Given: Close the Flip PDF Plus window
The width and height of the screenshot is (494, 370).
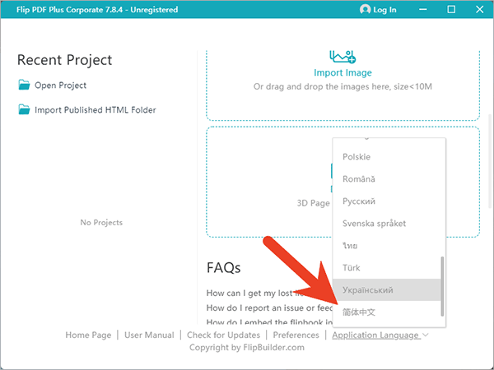Looking at the screenshot, I should point(479,9).
